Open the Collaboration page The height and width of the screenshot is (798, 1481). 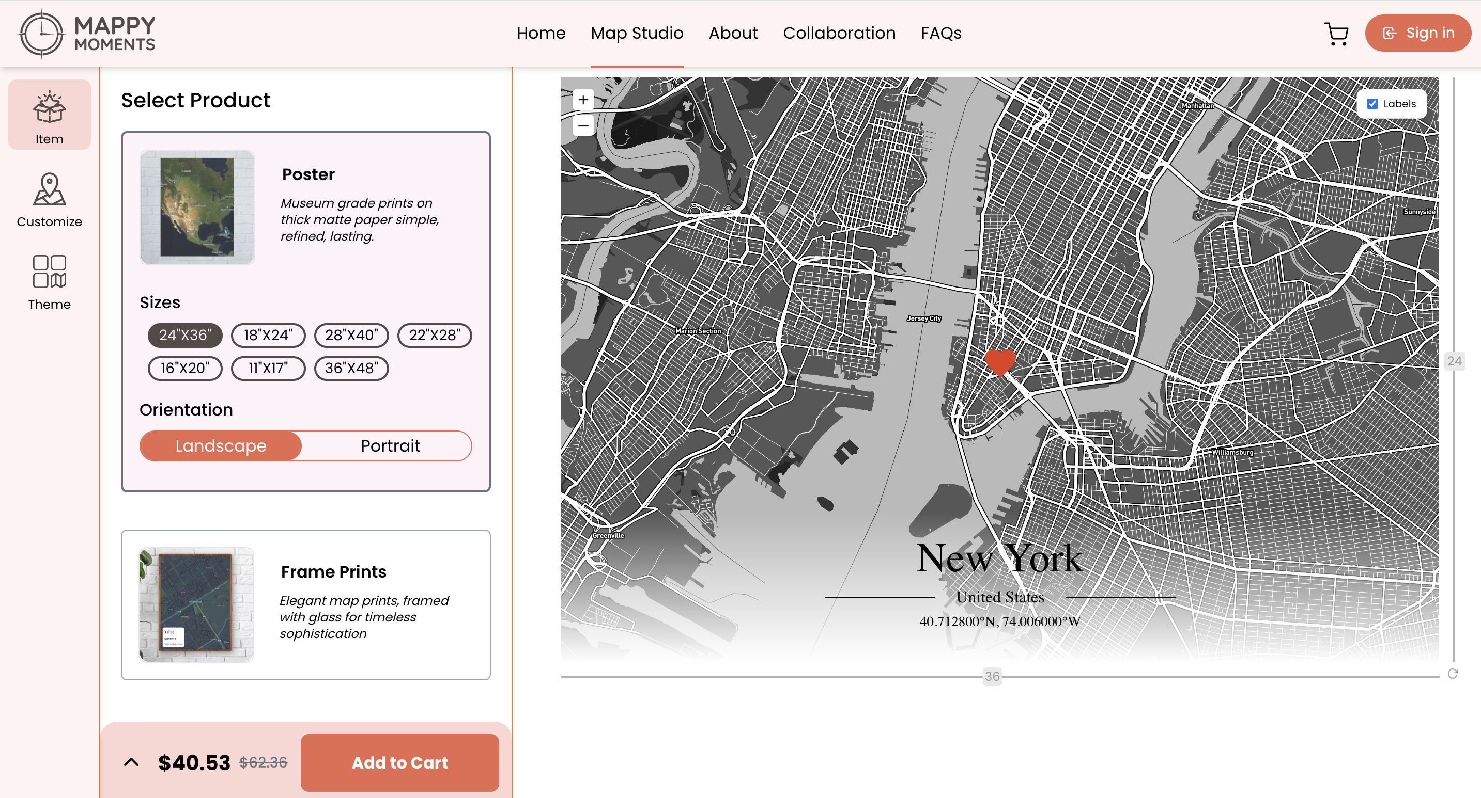point(839,34)
